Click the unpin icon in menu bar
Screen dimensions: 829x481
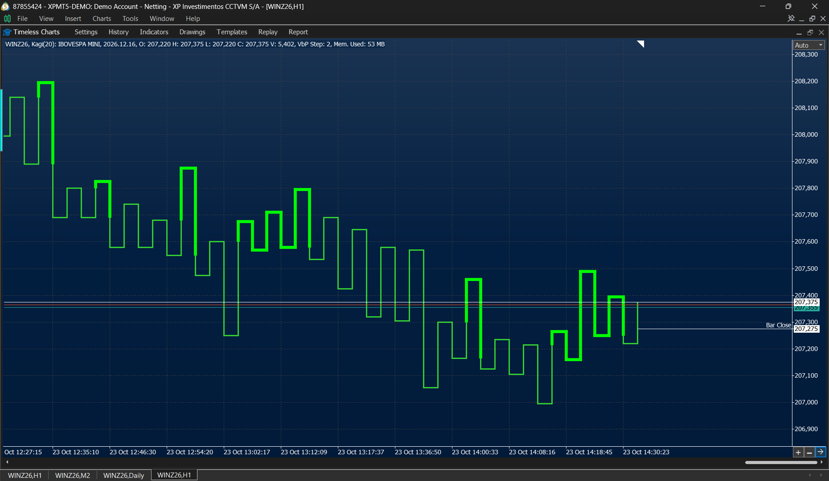coord(791,18)
